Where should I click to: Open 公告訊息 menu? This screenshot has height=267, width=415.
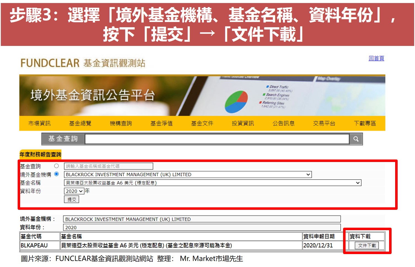(x=284, y=123)
